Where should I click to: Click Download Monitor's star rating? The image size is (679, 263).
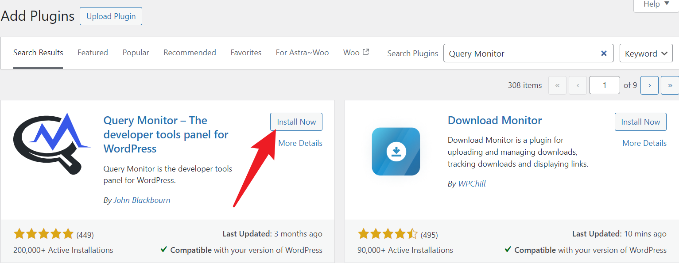pos(387,234)
